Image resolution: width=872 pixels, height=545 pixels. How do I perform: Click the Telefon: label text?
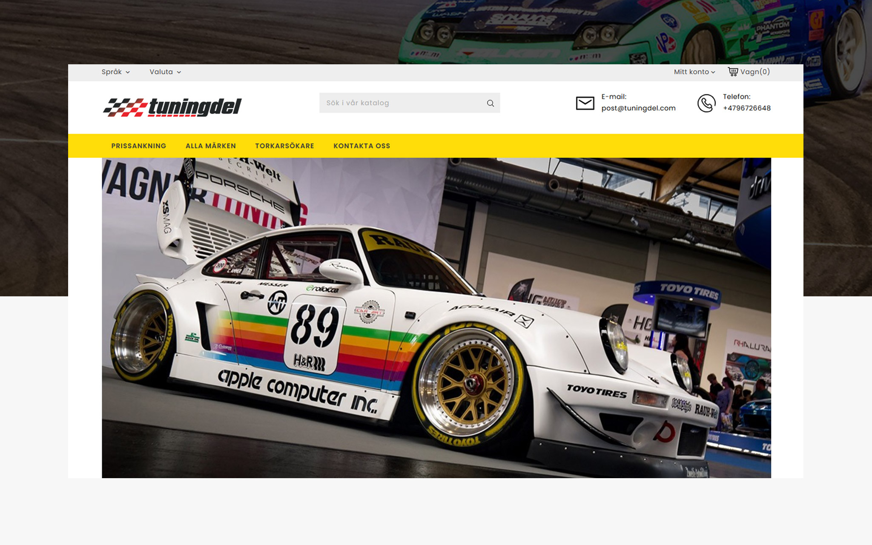[736, 97]
